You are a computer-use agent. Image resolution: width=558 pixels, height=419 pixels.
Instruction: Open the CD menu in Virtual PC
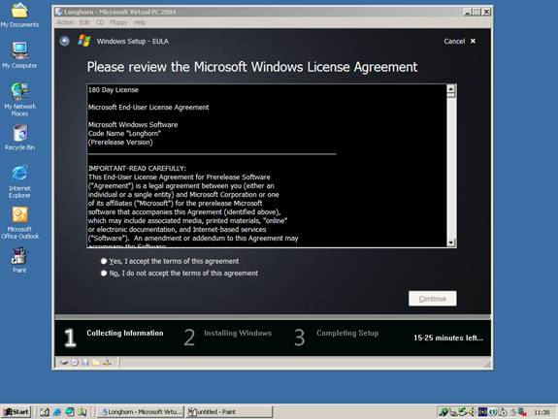(100, 22)
